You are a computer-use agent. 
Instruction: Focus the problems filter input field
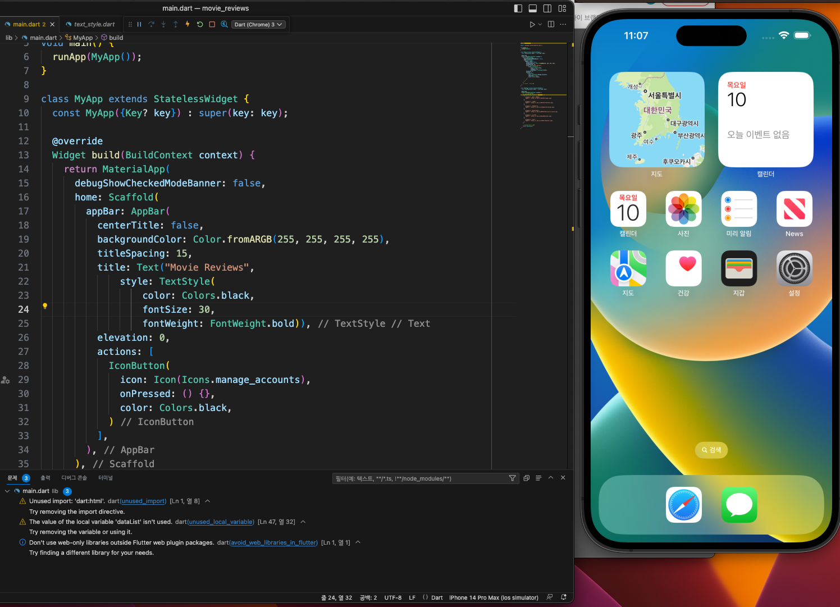tap(420, 478)
